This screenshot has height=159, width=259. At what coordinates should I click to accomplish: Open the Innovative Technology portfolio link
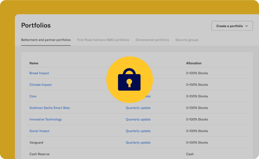pyautogui.click(x=46, y=119)
